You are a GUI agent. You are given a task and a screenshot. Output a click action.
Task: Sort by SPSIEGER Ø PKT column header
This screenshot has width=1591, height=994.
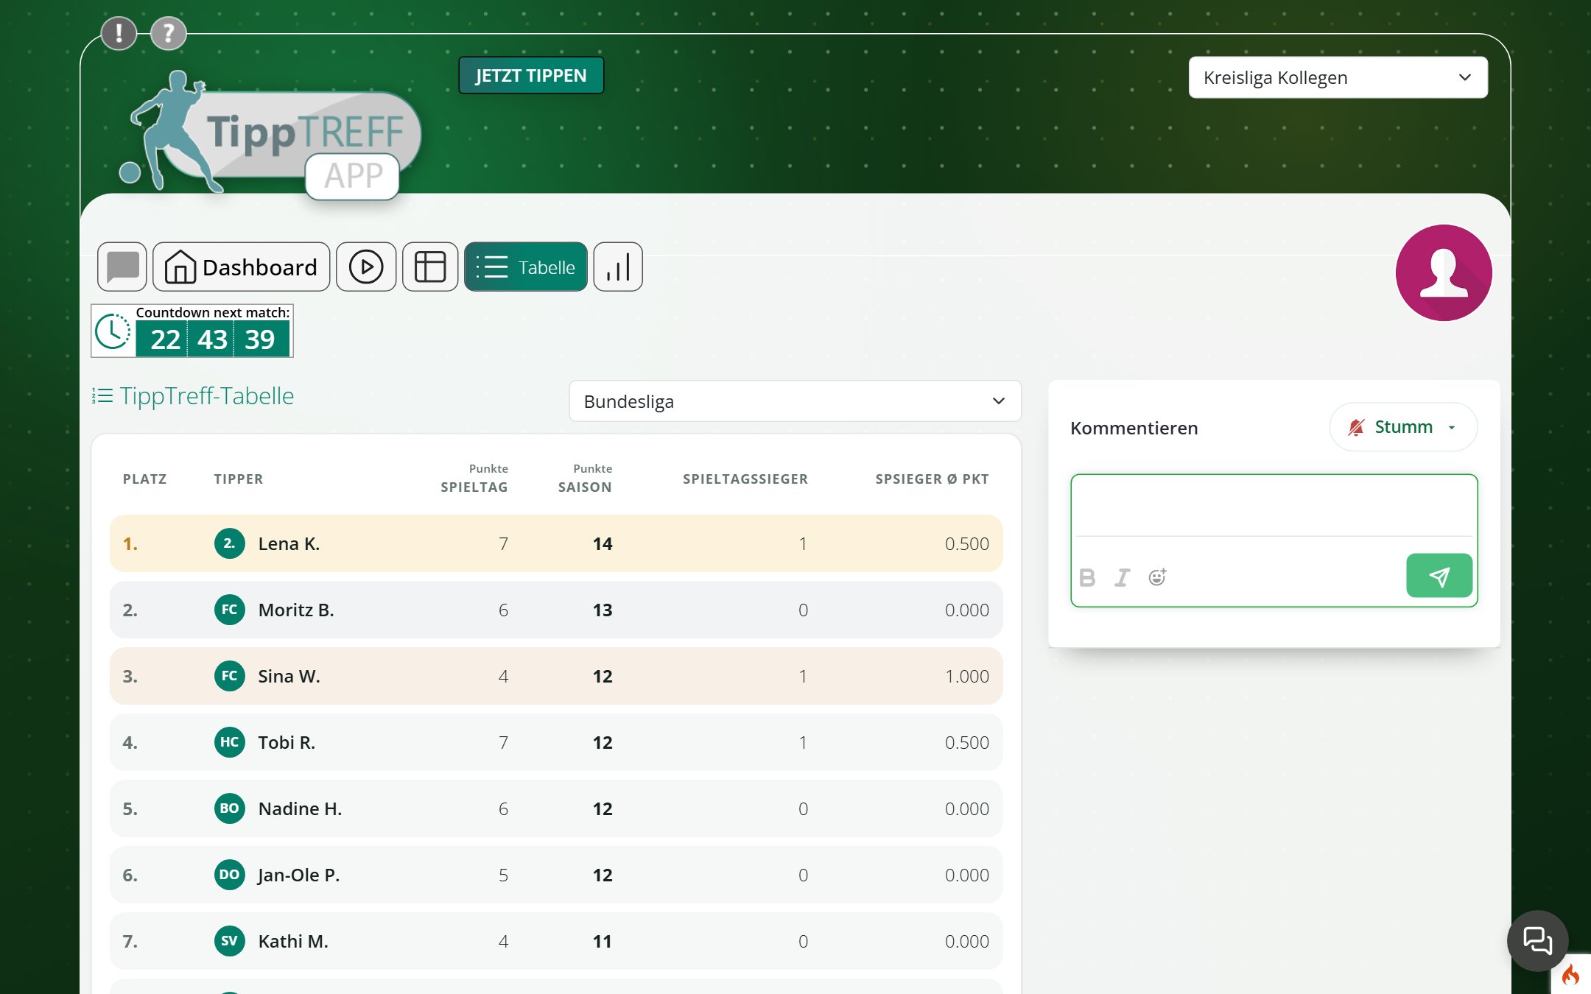pos(933,479)
